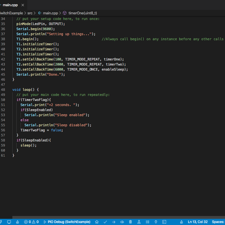The image size is (225, 225).
Task: Click the PlatformIO Build checkmark icon
Action: (x=105, y=222)
